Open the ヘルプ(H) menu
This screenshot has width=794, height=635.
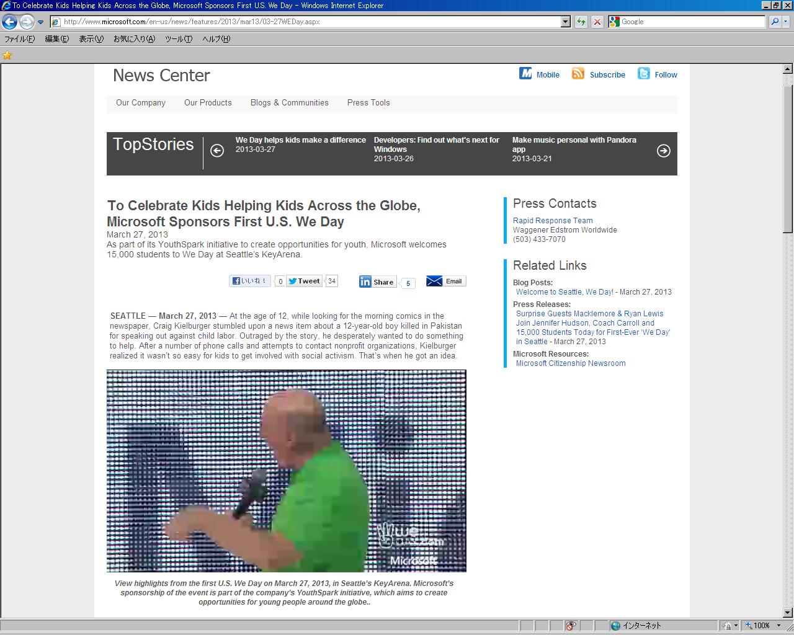[x=216, y=39]
